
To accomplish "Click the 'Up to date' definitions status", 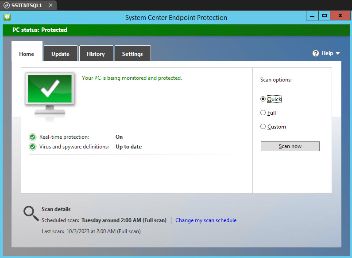I will pyautogui.click(x=129, y=147).
